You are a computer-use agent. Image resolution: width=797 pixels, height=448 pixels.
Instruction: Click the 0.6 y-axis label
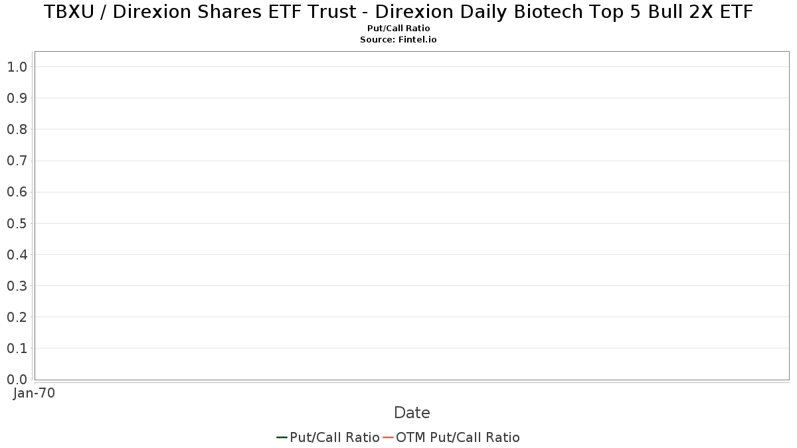[17, 192]
